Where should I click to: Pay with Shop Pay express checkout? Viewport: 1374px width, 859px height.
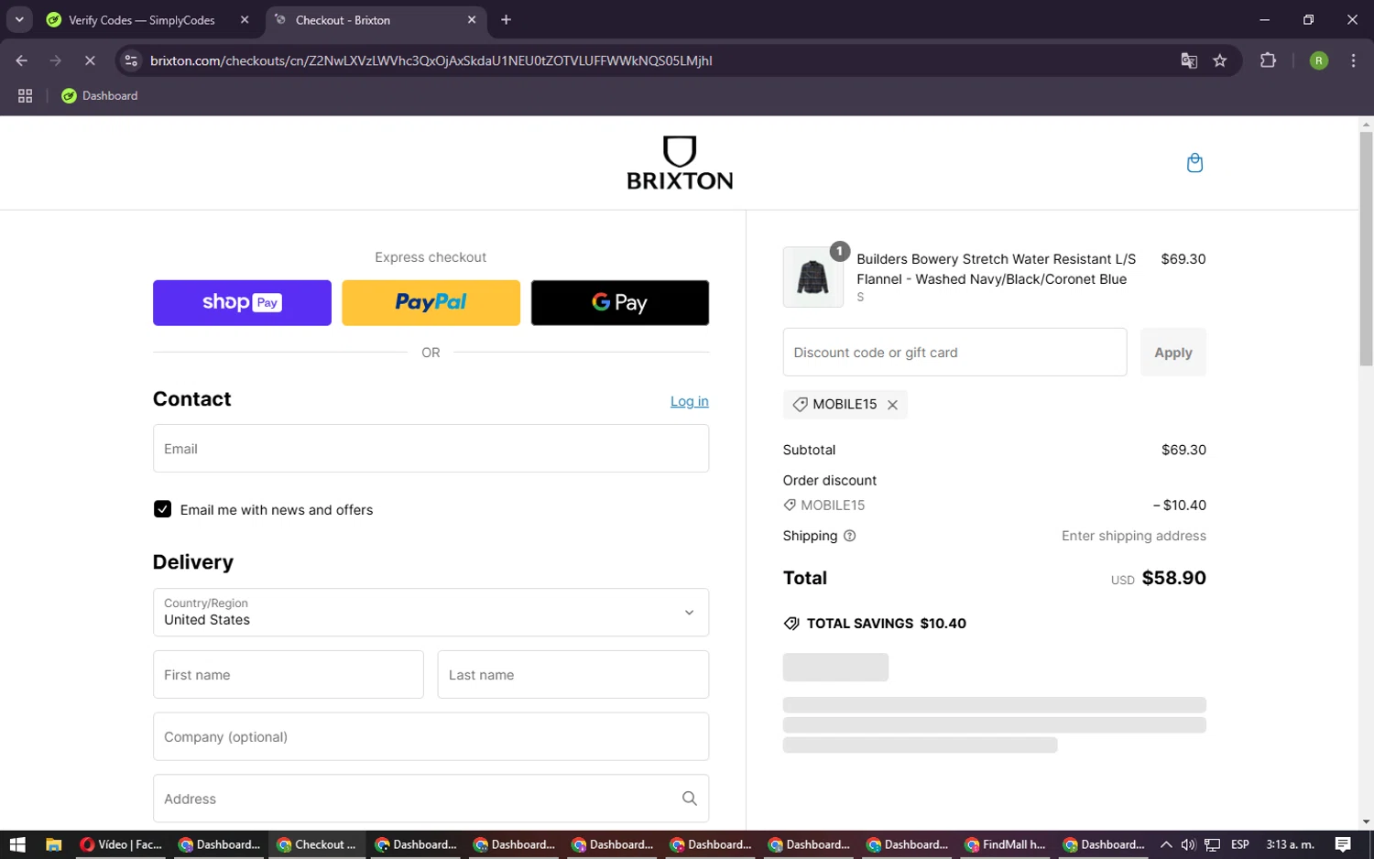coord(242,302)
